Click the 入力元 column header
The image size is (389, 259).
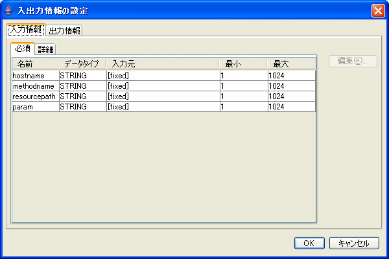(x=163, y=64)
